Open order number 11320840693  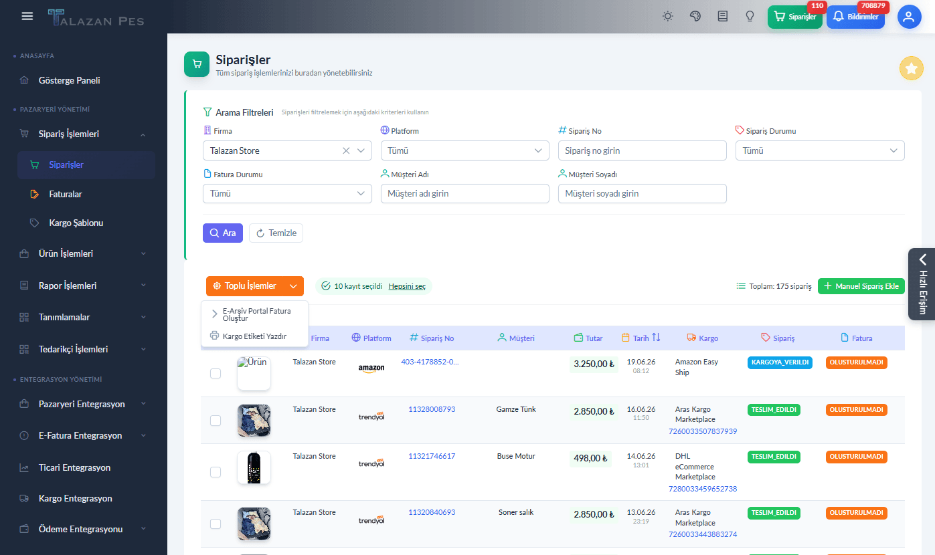pyautogui.click(x=432, y=512)
